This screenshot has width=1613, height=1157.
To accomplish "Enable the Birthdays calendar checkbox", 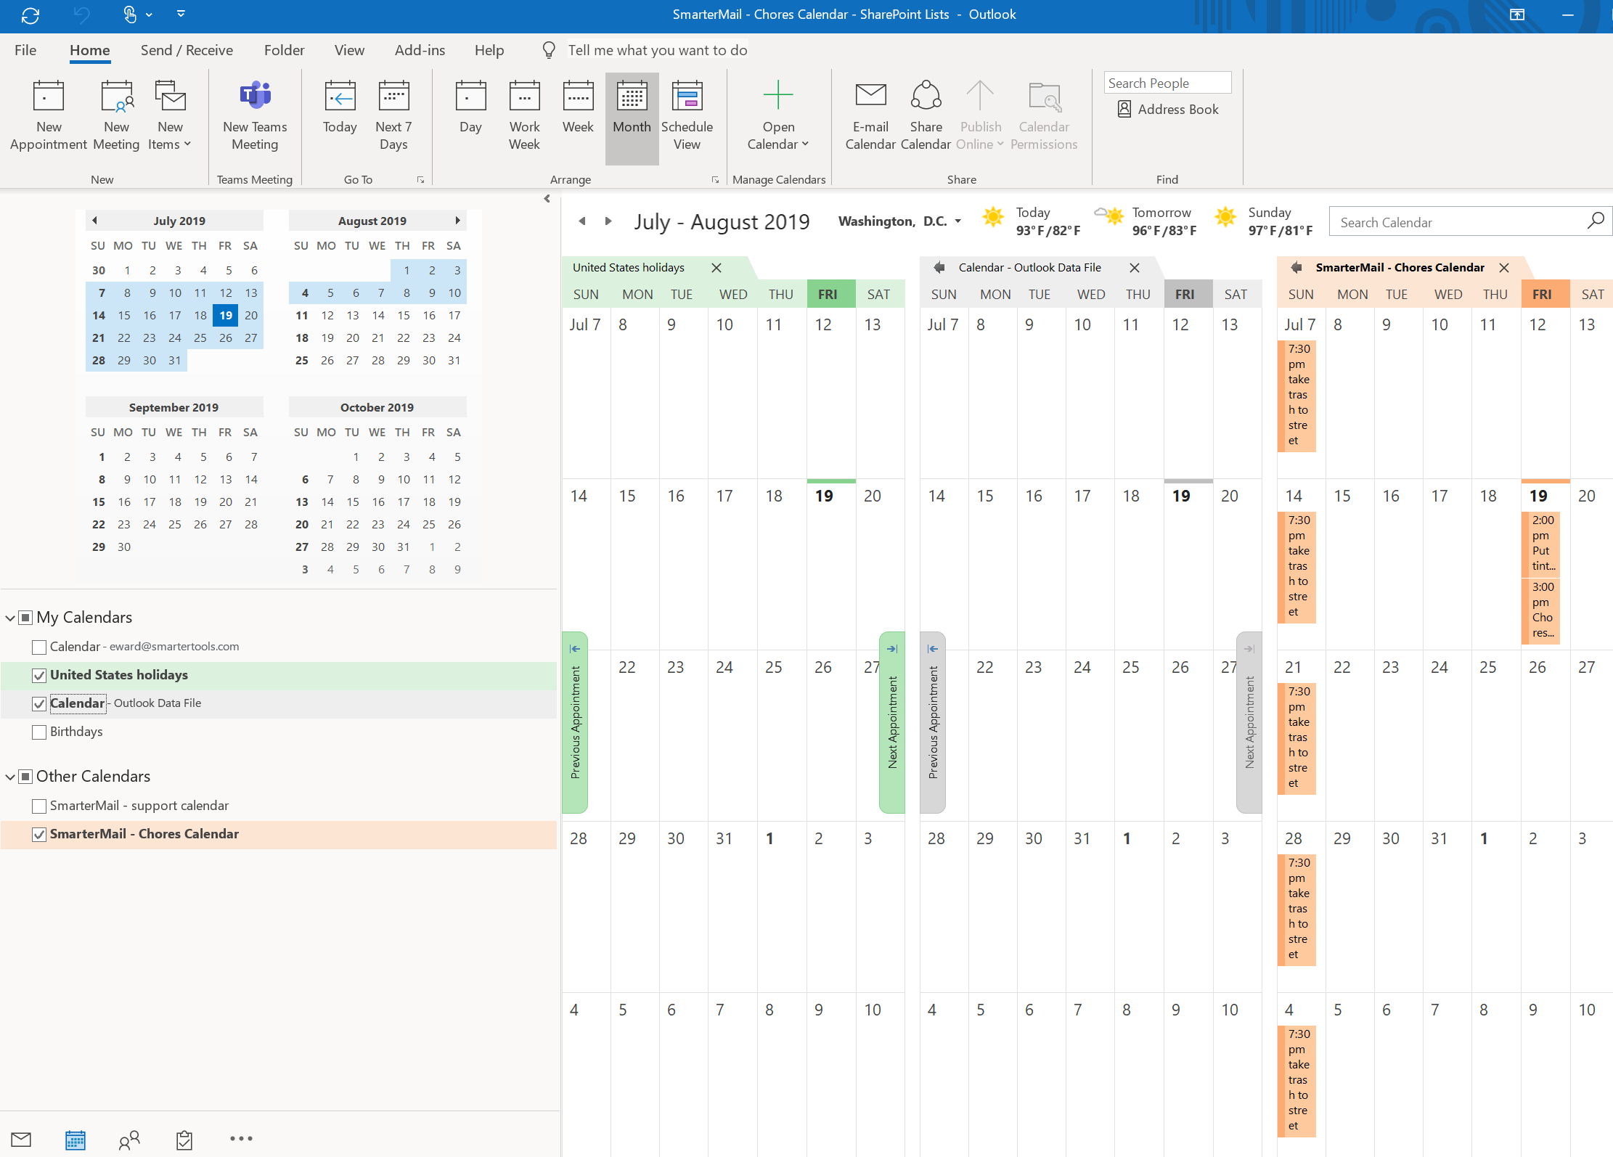I will pos(40,732).
